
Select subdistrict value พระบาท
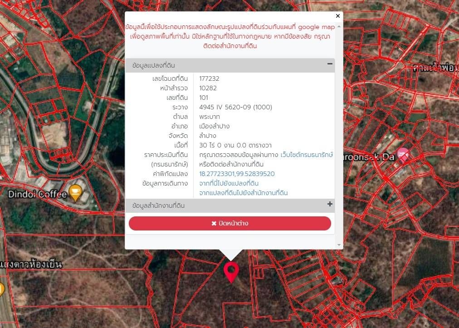pos(209,117)
